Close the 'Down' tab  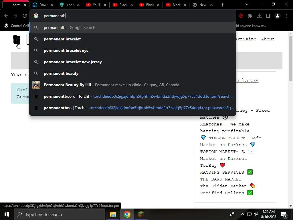click(x=52, y=5)
